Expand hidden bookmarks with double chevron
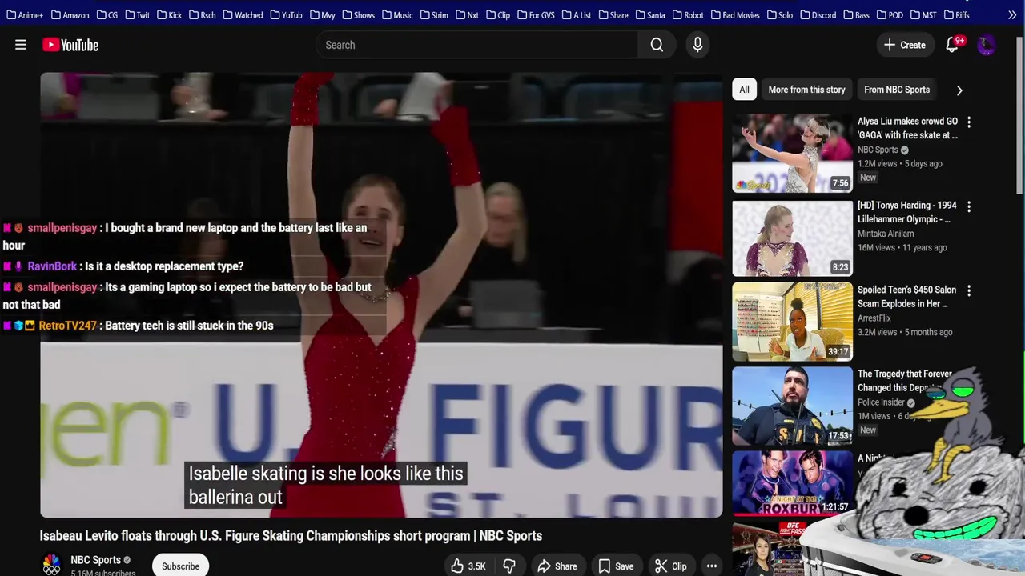Screen dimensions: 1025x576 [1012, 14]
